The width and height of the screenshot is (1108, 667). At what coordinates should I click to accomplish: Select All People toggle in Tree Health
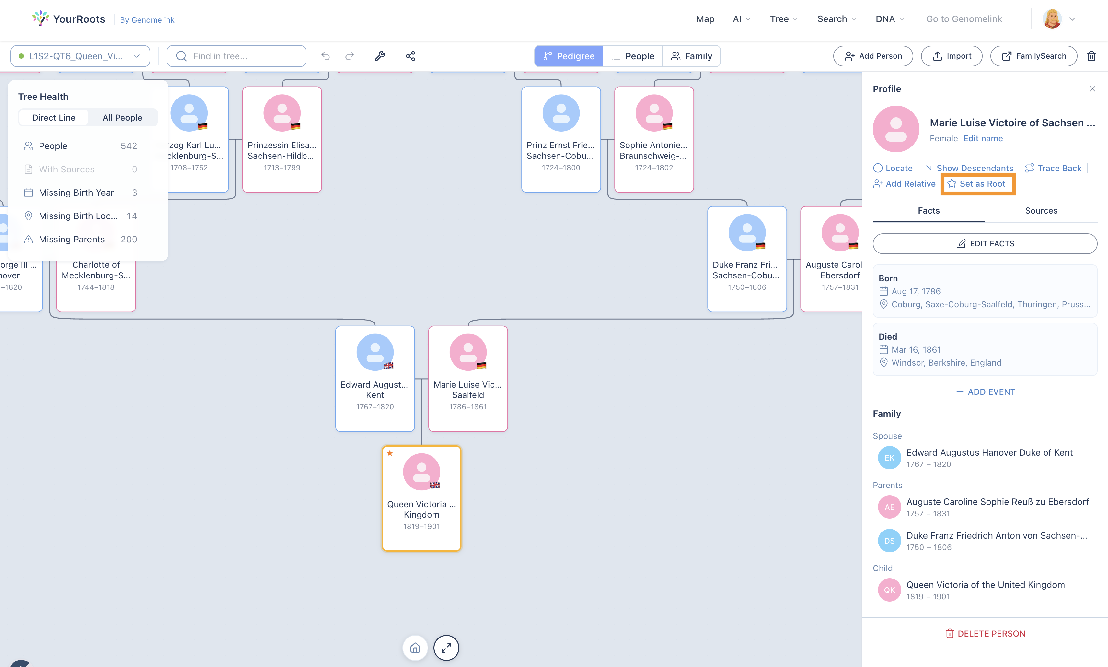click(122, 118)
